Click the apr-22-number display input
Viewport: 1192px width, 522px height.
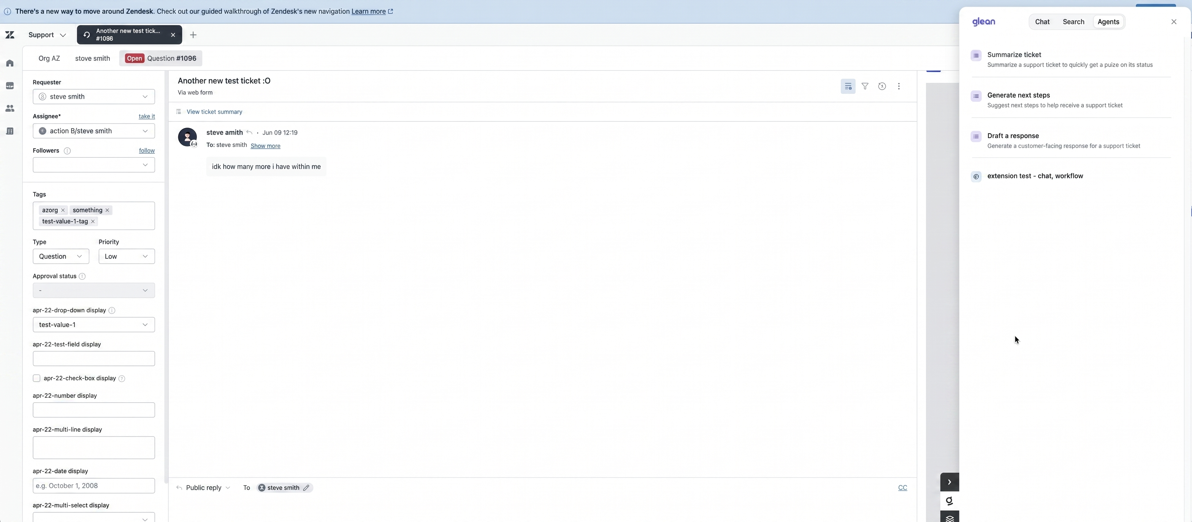tap(94, 410)
